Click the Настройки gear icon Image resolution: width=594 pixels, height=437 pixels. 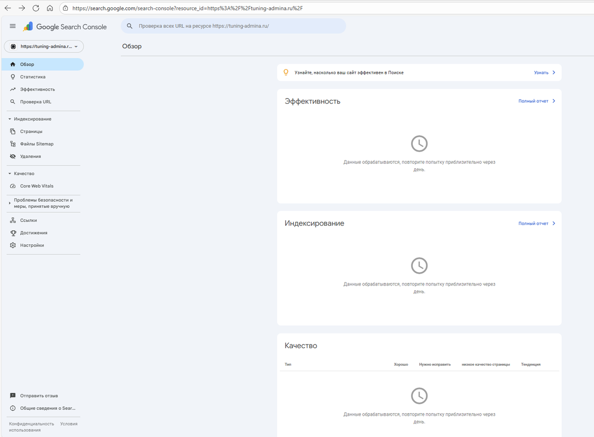pyautogui.click(x=13, y=245)
